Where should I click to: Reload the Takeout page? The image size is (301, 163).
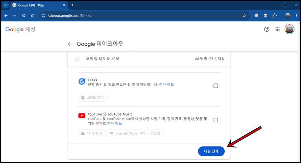pos(24,15)
